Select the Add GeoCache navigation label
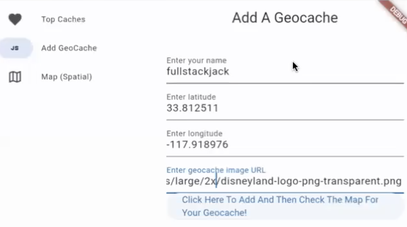 pos(69,48)
